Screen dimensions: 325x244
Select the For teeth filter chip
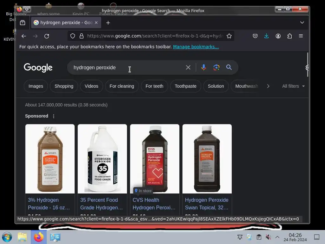coord(155,86)
